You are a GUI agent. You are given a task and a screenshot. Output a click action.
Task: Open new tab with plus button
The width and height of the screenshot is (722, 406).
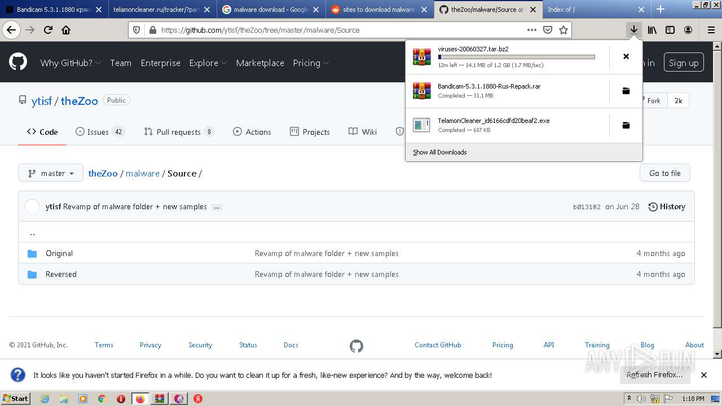coord(661,9)
